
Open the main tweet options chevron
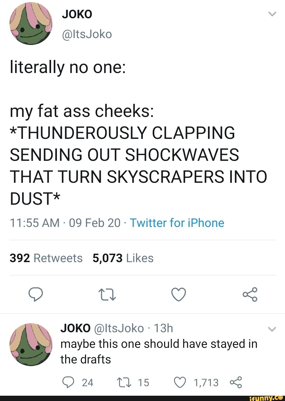272,14
